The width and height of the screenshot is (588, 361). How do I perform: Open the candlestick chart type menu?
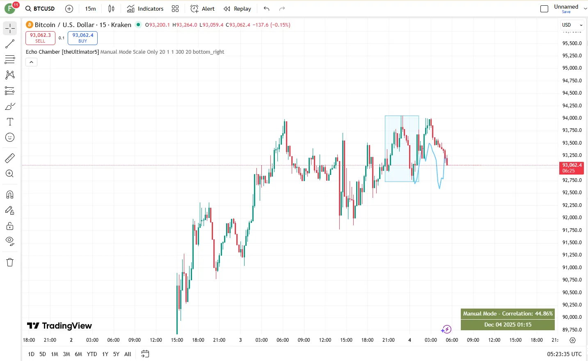point(111,9)
